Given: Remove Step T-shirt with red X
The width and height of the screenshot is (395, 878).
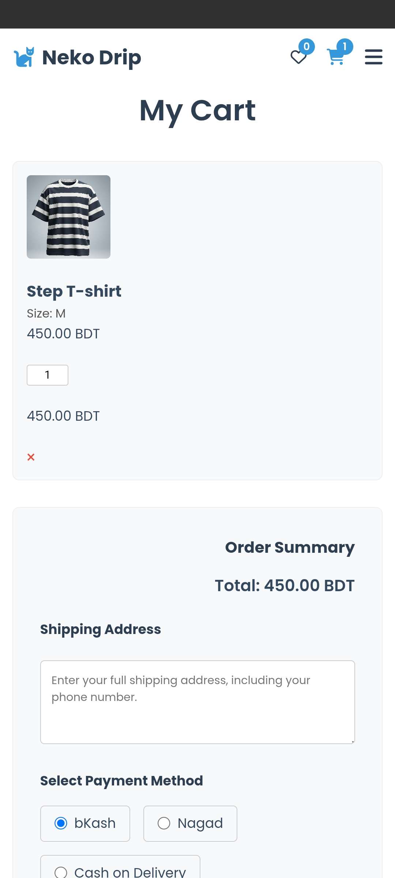Looking at the screenshot, I should coord(31,457).
